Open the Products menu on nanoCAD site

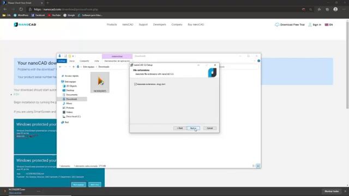coord(112,24)
